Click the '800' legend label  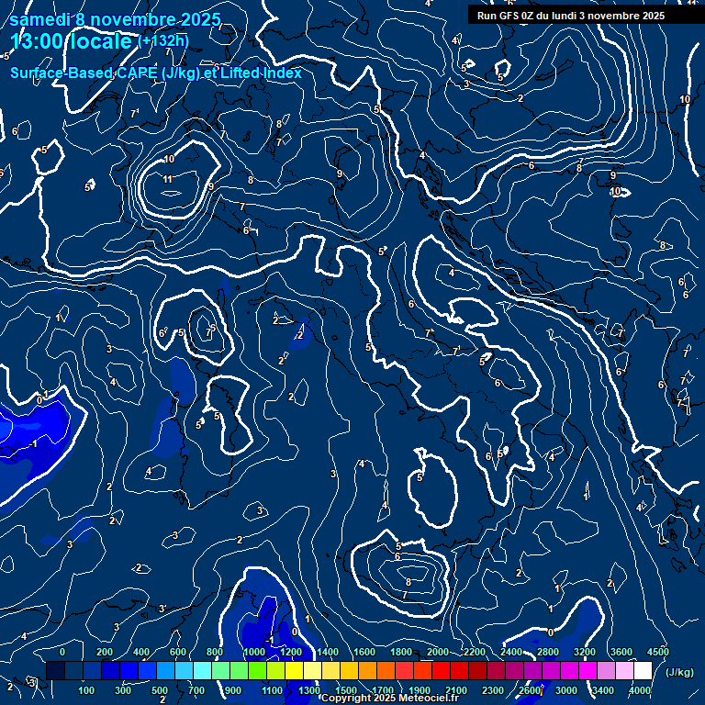215,652
